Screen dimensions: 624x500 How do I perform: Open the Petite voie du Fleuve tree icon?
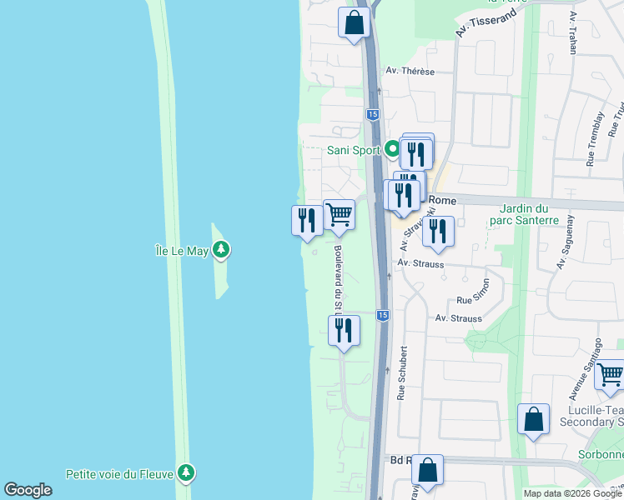tap(186, 473)
